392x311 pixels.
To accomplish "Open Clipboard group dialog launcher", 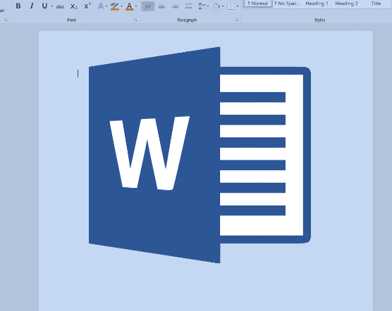I will pos(6,20).
